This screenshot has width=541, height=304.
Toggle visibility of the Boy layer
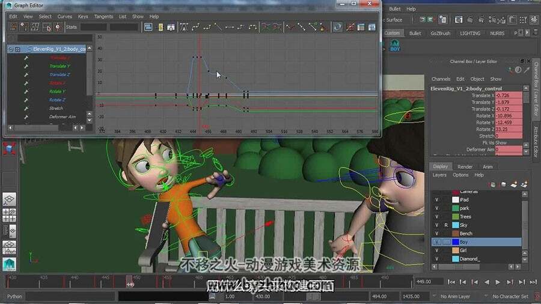pos(437,242)
